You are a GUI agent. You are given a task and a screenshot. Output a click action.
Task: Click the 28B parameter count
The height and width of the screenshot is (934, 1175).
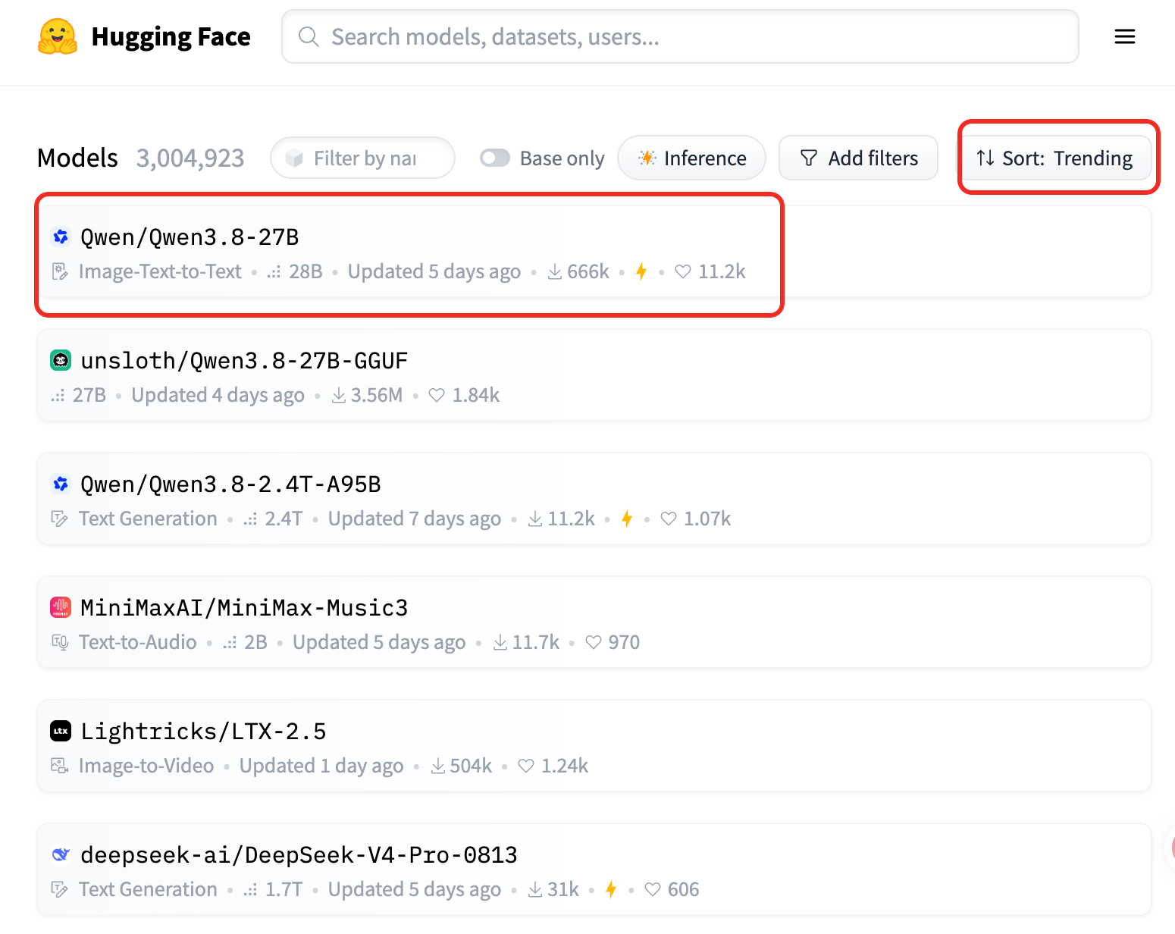click(x=305, y=271)
